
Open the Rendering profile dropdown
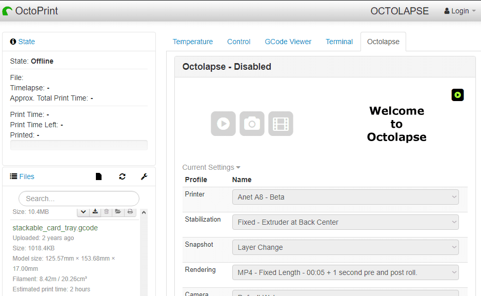pyautogui.click(x=346, y=272)
